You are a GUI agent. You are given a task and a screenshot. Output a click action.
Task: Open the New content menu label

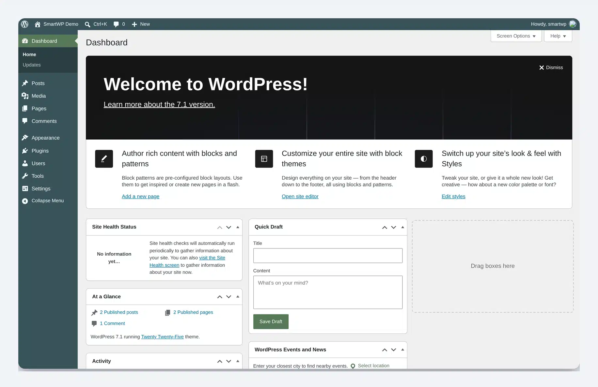pos(145,24)
